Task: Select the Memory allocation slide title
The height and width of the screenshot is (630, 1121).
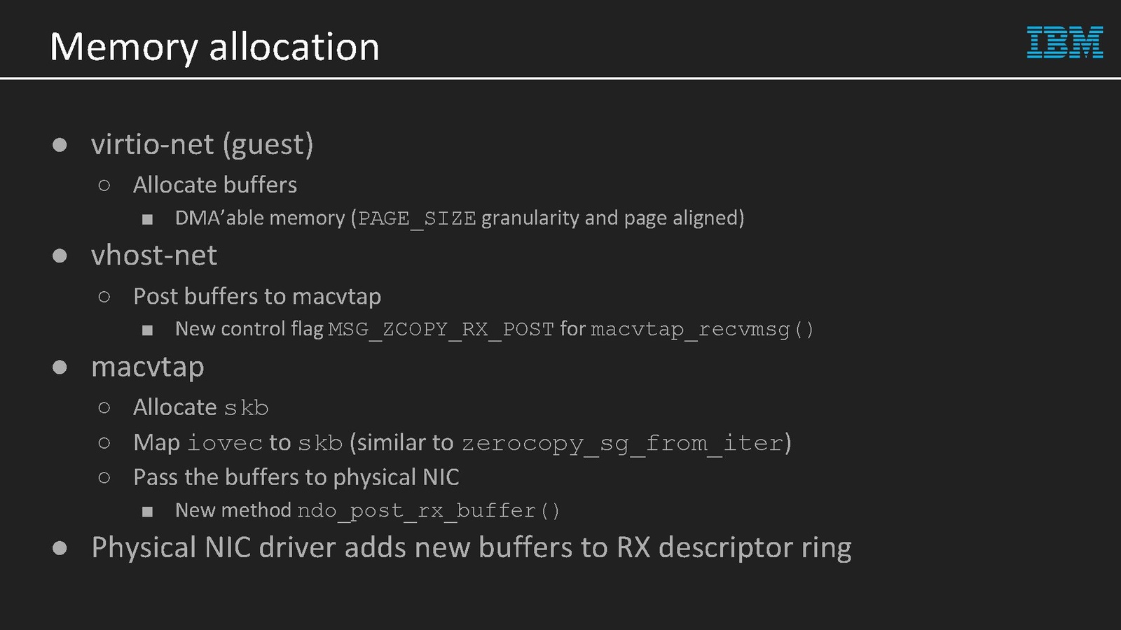Action: pyautogui.click(x=214, y=47)
